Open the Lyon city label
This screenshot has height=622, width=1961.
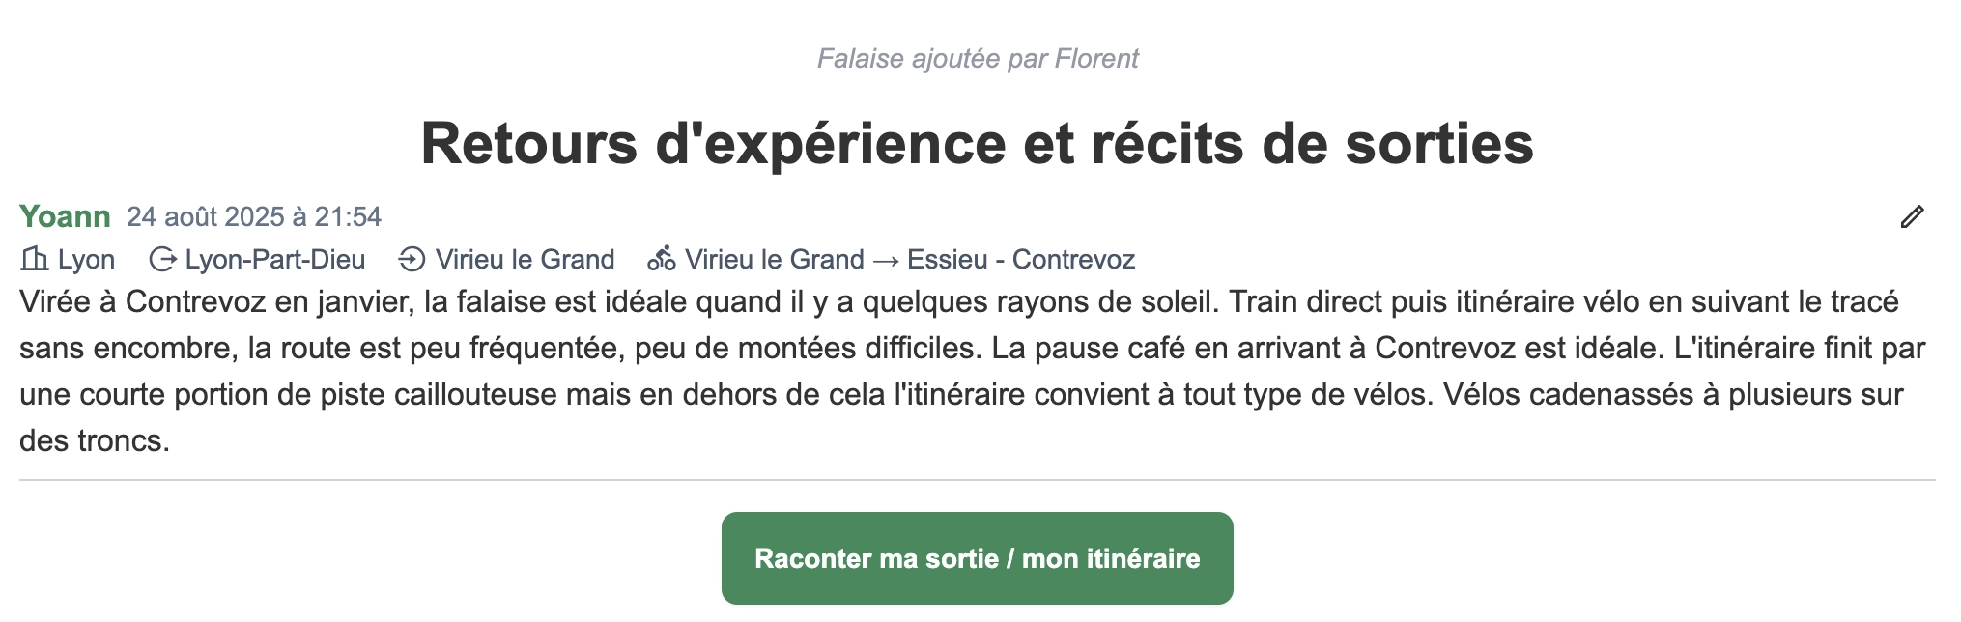pyautogui.click(x=85, y=259)
